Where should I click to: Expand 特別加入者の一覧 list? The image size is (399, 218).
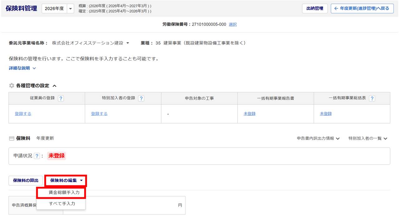point(368,139)
